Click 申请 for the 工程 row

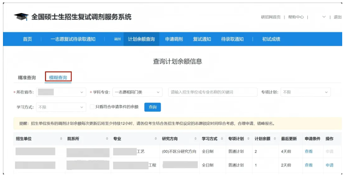click(330, 165)
